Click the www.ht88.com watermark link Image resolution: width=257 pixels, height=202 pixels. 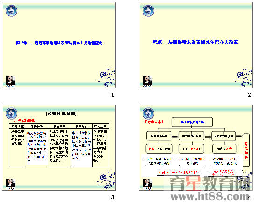pyautogui.click(x=210, y=196)
